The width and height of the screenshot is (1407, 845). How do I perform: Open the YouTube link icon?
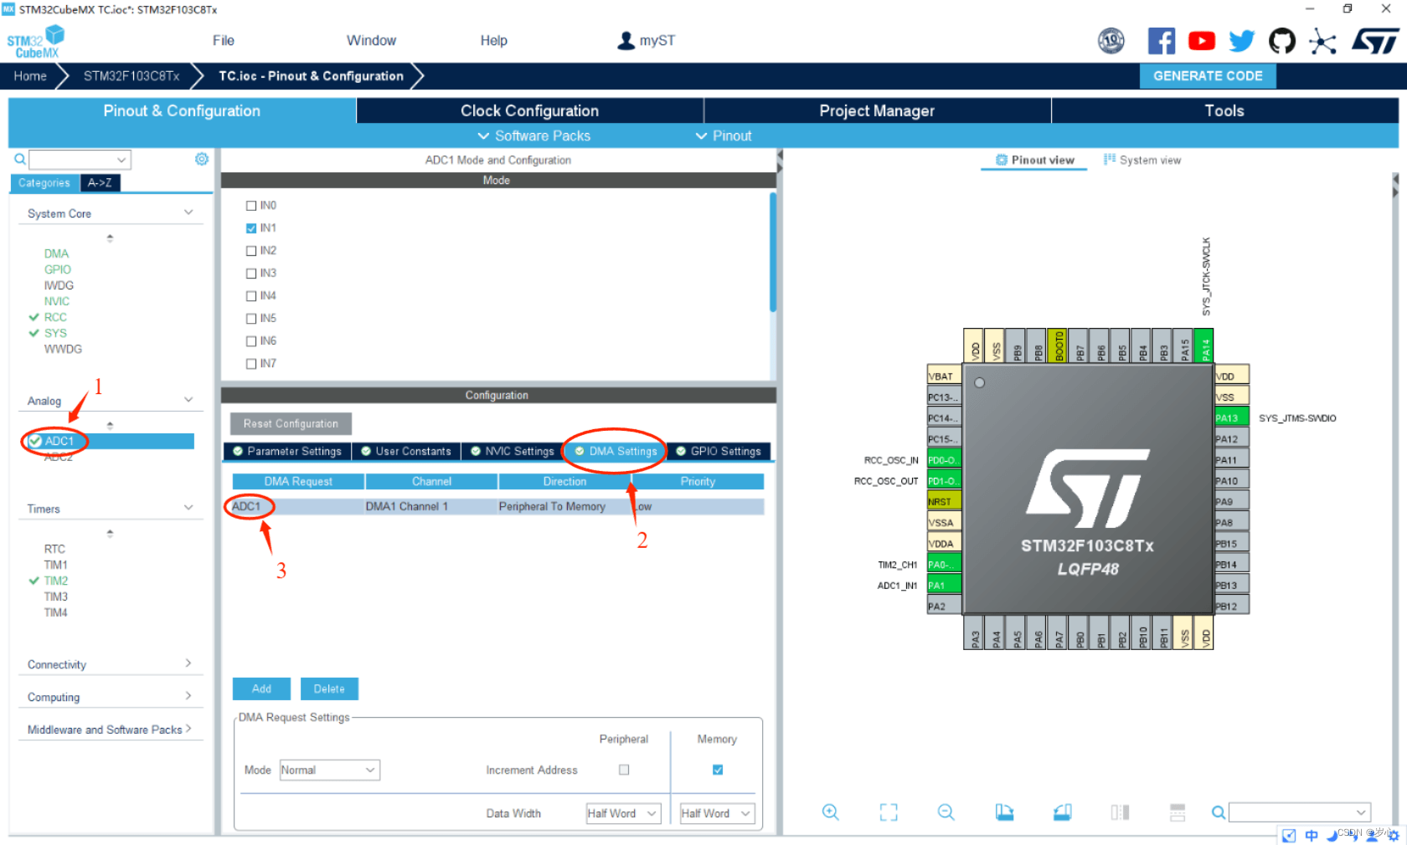pyautogui.click(x=1202, y=40)
